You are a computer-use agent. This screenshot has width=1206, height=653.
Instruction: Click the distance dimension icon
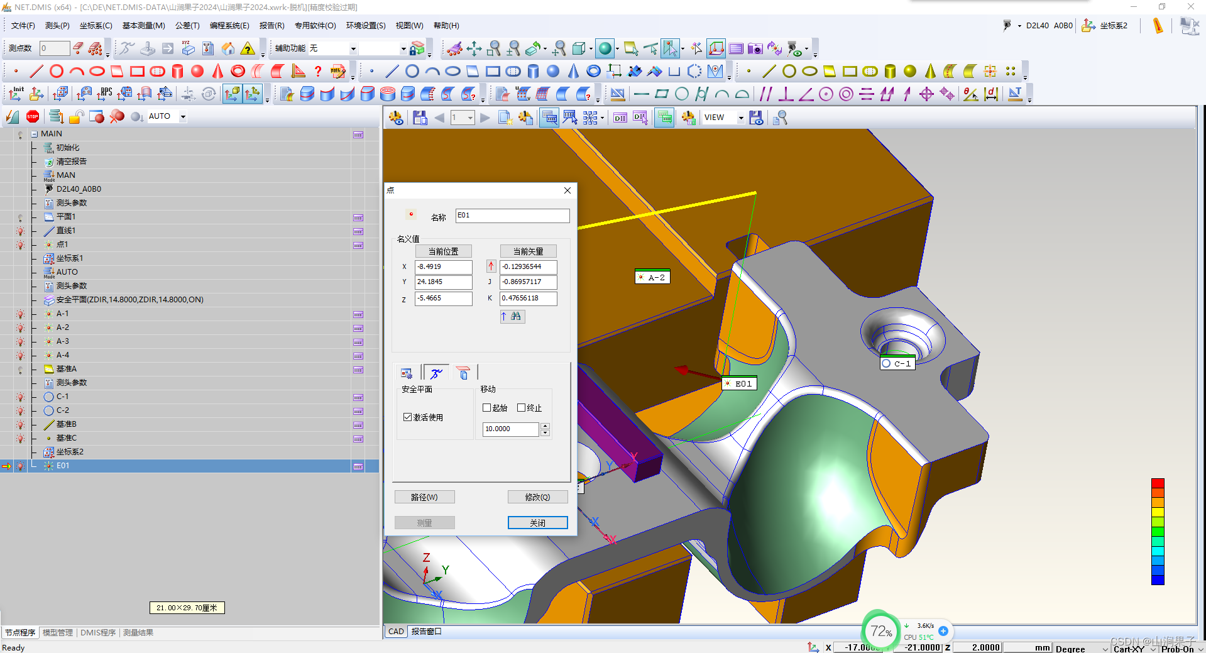coord(991,94)
